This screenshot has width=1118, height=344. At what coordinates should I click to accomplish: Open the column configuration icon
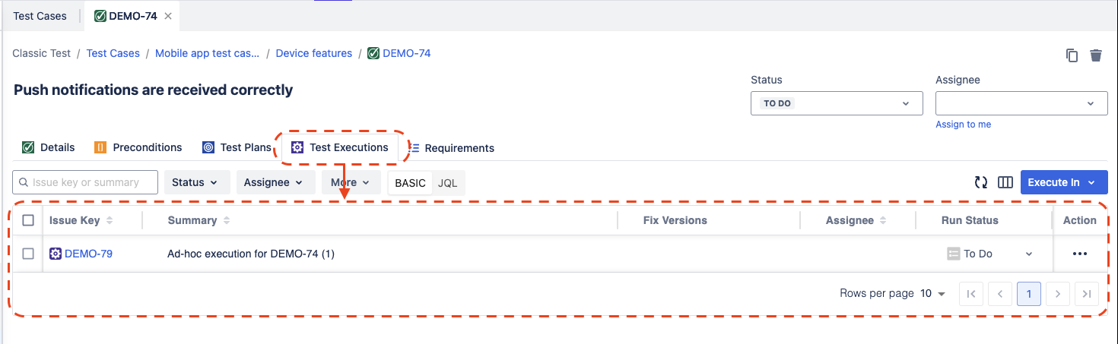(1005, 182)
